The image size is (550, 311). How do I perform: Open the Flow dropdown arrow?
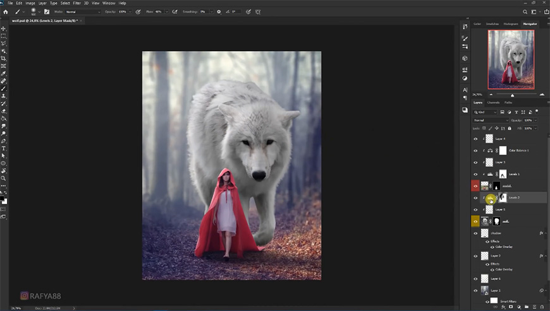167,12
